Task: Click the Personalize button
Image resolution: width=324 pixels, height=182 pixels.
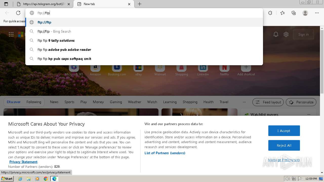Action: point(301,102)
